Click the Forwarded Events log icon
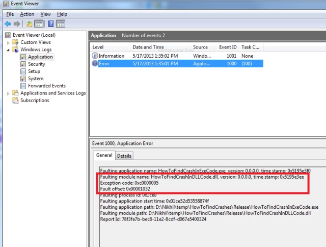Image resolution: width=326 pixels, height=247 pixels. pyautogui.click(x=23, y=86)
